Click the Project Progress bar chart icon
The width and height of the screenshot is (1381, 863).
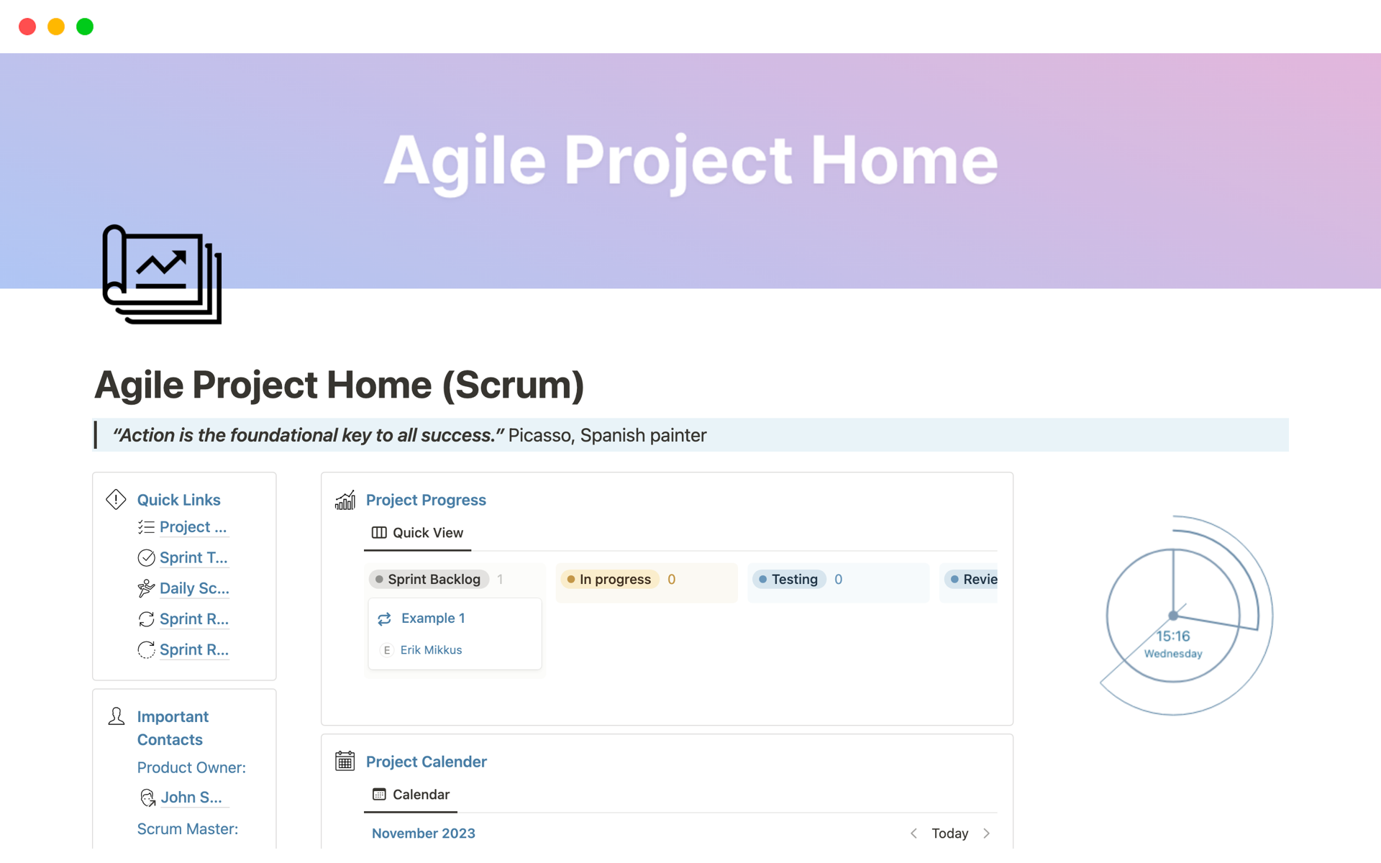click(344, 500)
